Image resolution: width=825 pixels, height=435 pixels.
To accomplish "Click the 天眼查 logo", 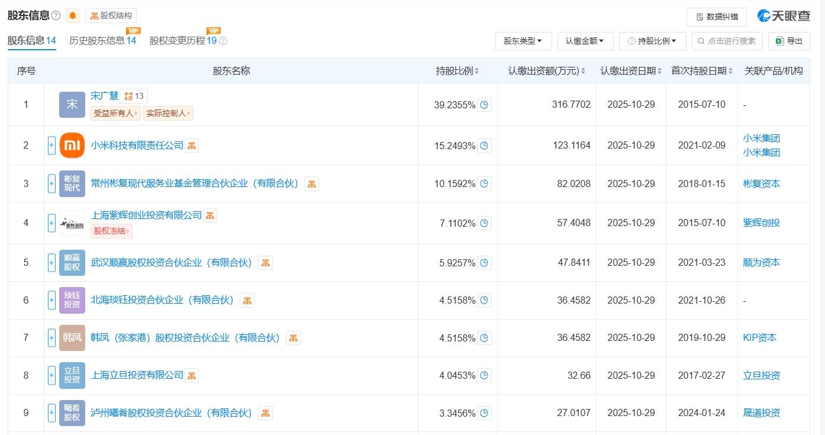I will (784, 16).
